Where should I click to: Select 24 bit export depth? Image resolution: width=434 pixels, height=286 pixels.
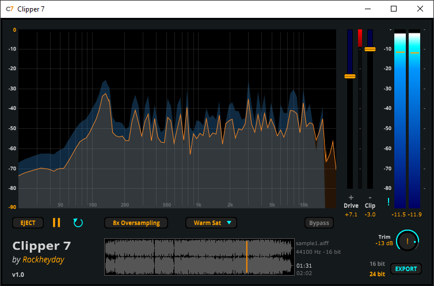pos(377,274)
